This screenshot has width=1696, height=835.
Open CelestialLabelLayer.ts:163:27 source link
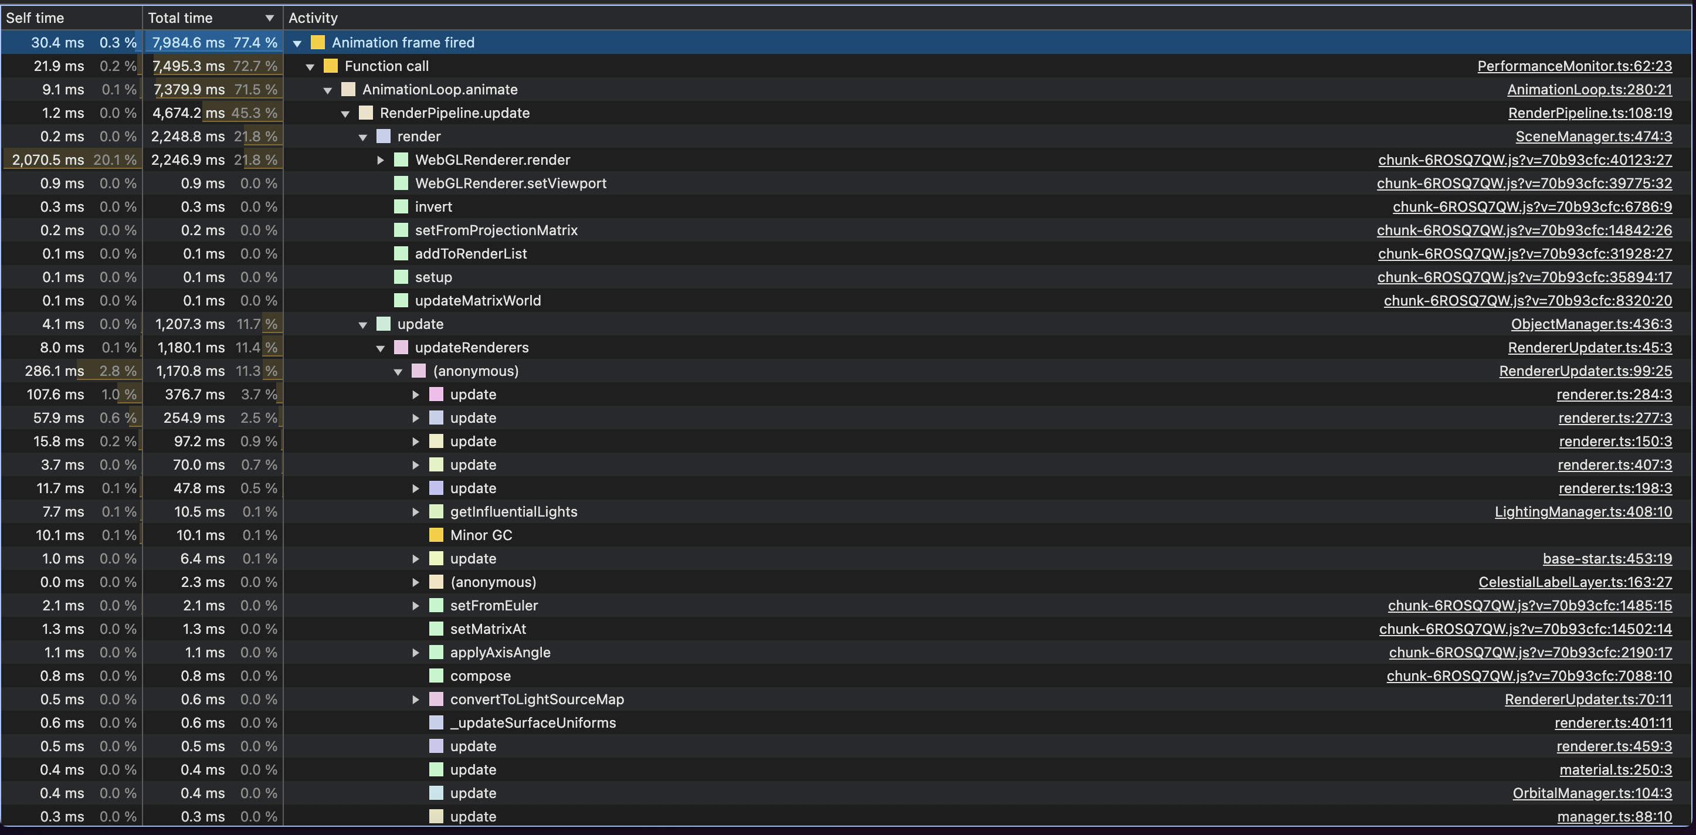[1575, 582]
